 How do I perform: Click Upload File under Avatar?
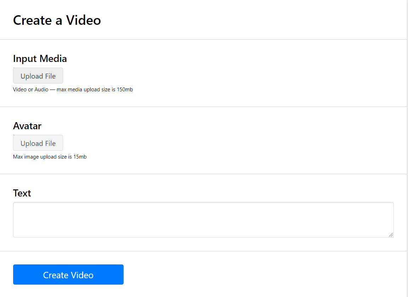(x=38, y=143)
